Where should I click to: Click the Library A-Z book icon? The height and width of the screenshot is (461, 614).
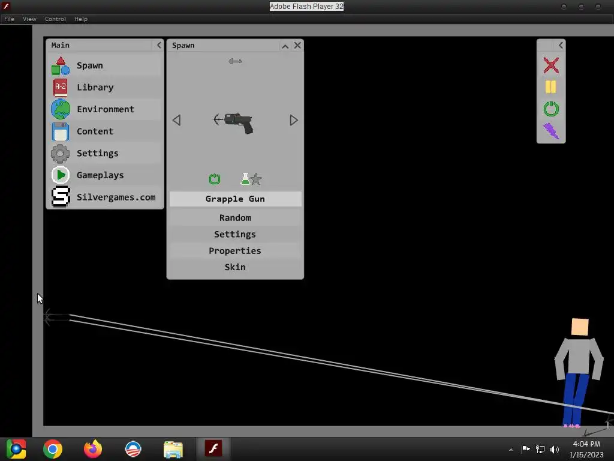(x=61, y=88)
